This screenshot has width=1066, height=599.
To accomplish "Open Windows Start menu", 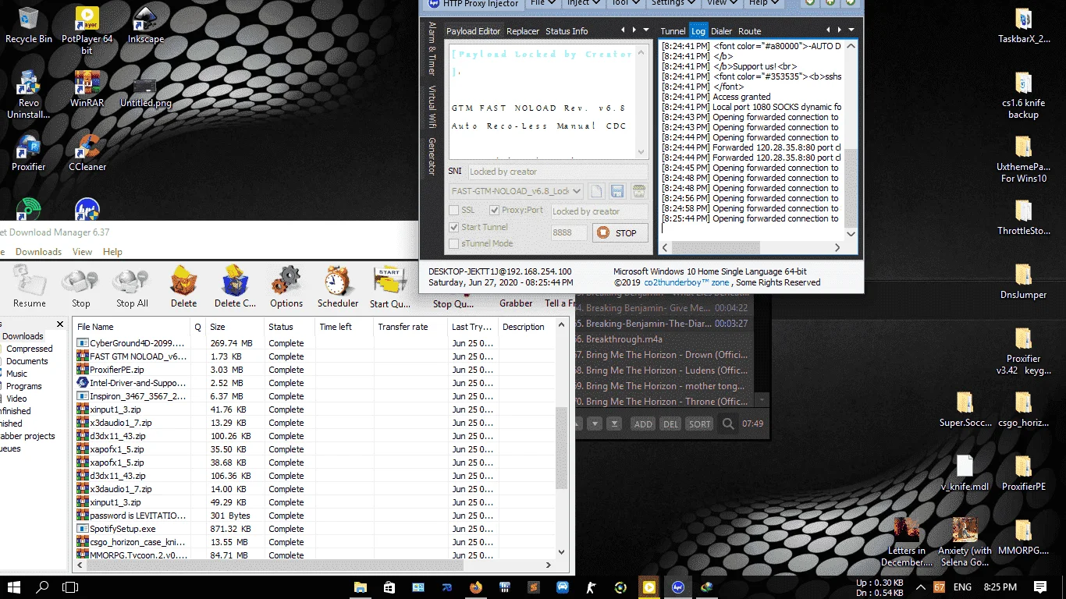I will click(x=14, y=587).
